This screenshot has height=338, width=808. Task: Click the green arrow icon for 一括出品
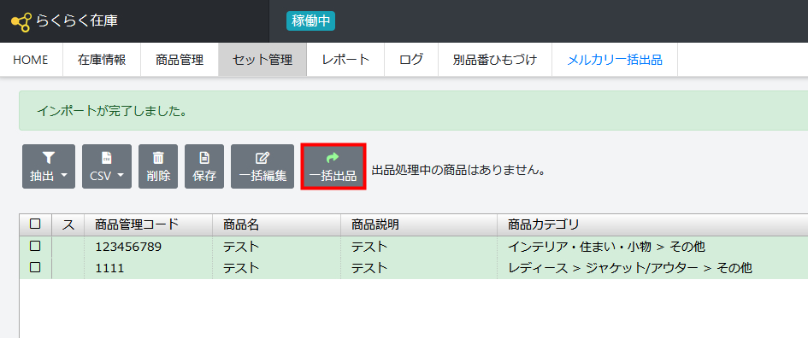(x=333, y=157)
